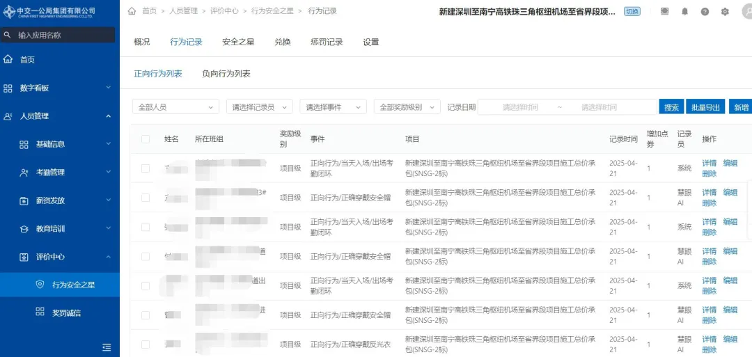
Task: Open the 全部人员 dropdown
Action: click(175, 107)
